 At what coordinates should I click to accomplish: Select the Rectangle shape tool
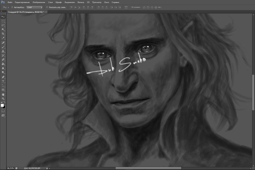[3, 90]
